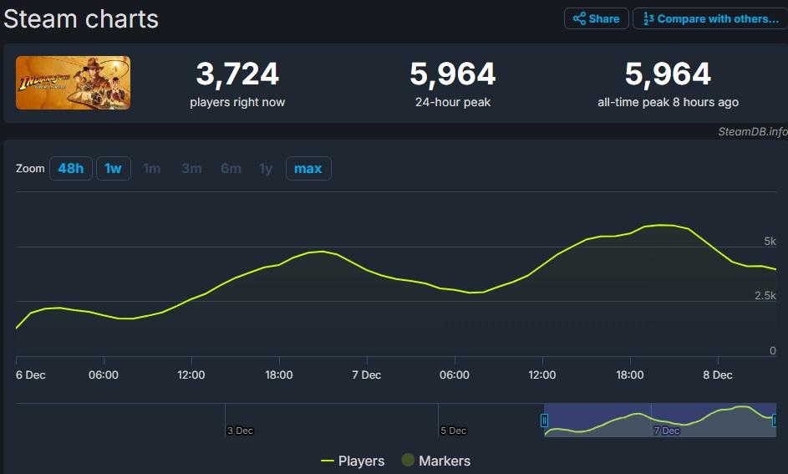Click the 6m zoom option
The height and width of the screenshot is (474, 788).
click(231, 169)
